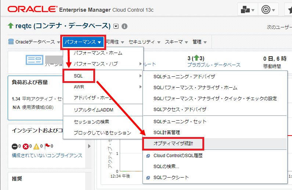Click the warning incidents yellow triangle icon
292x190 pixels.
pyautogui.click(x=36, y=146)
